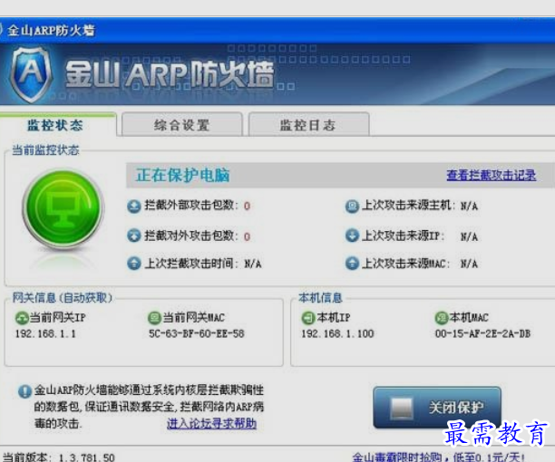Click the 当前网关MAC green icon
This screenshot has width=555, height=462.
154,318
